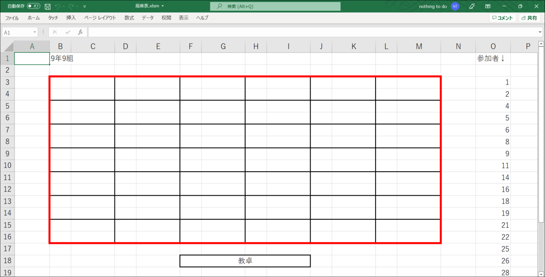Click cell containing 9年9組
This screenshot has height=277, width=545.
[60, 59]
